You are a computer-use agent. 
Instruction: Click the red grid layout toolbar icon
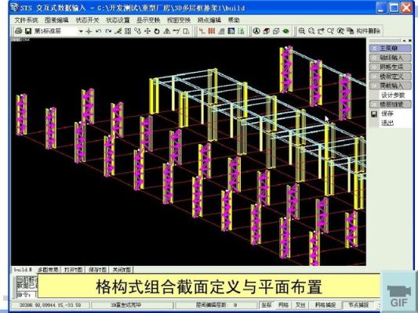click(212, 31)
